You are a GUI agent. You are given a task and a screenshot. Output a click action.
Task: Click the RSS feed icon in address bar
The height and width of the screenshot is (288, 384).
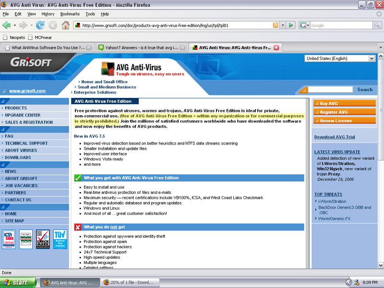tap(276, 25)
